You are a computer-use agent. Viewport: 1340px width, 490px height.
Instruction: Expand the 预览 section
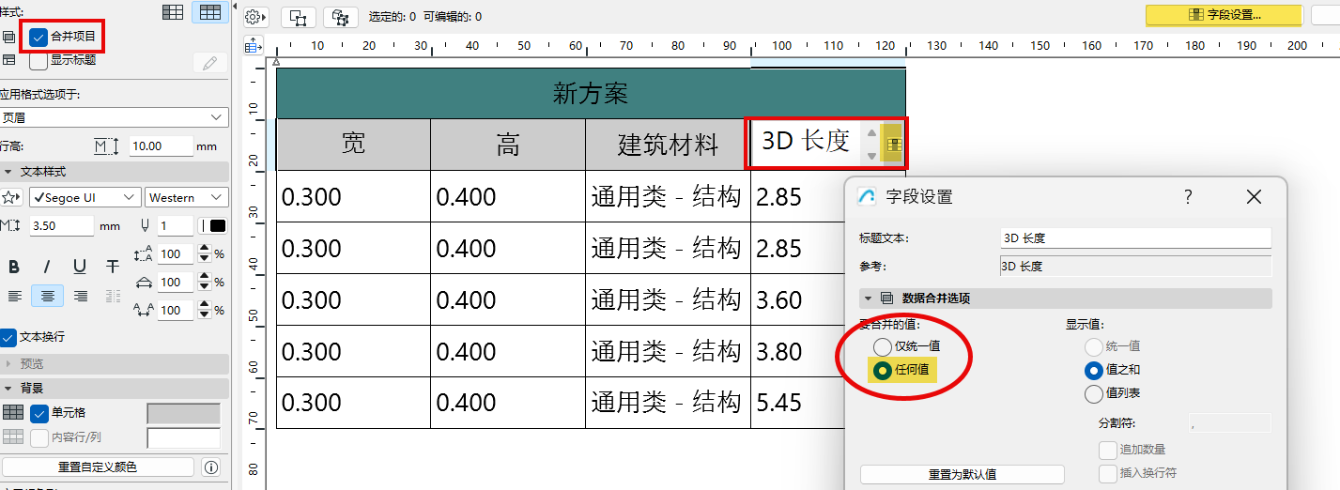[x=8, y=364]
